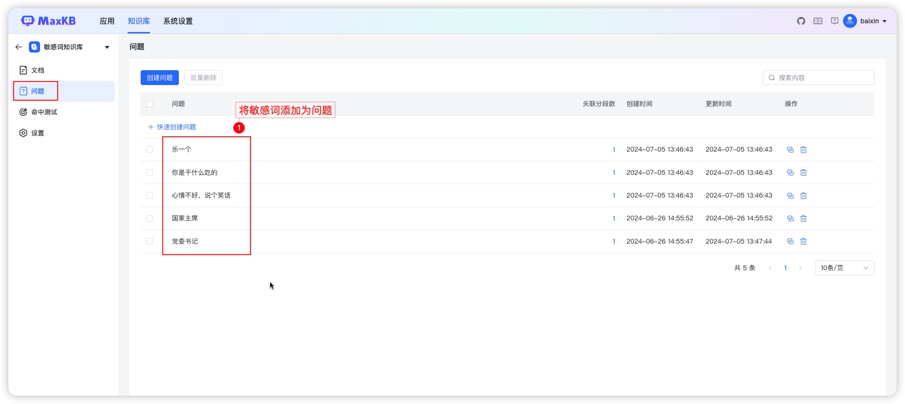This screenshot has width=905, height=404.
Task: Delete the 心情不好，说个笑话 question
Action: pyautogui.click(x=803, y=196)
